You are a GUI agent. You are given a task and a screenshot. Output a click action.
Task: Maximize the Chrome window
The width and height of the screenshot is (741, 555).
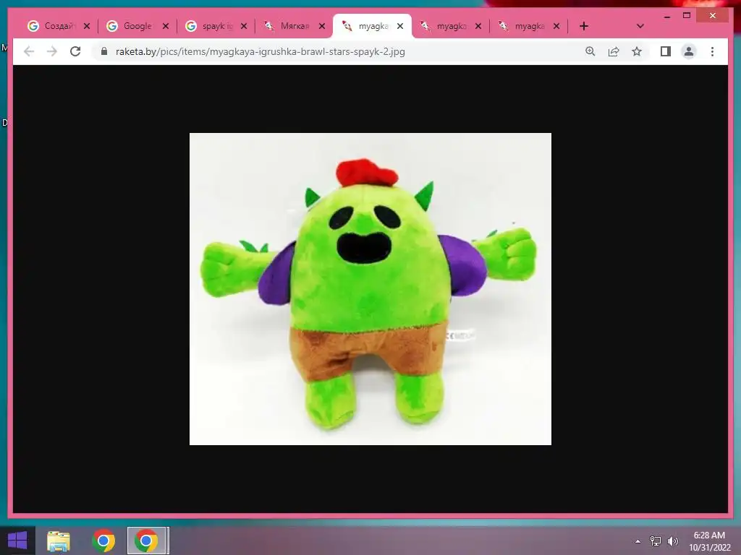pos(687,16)
